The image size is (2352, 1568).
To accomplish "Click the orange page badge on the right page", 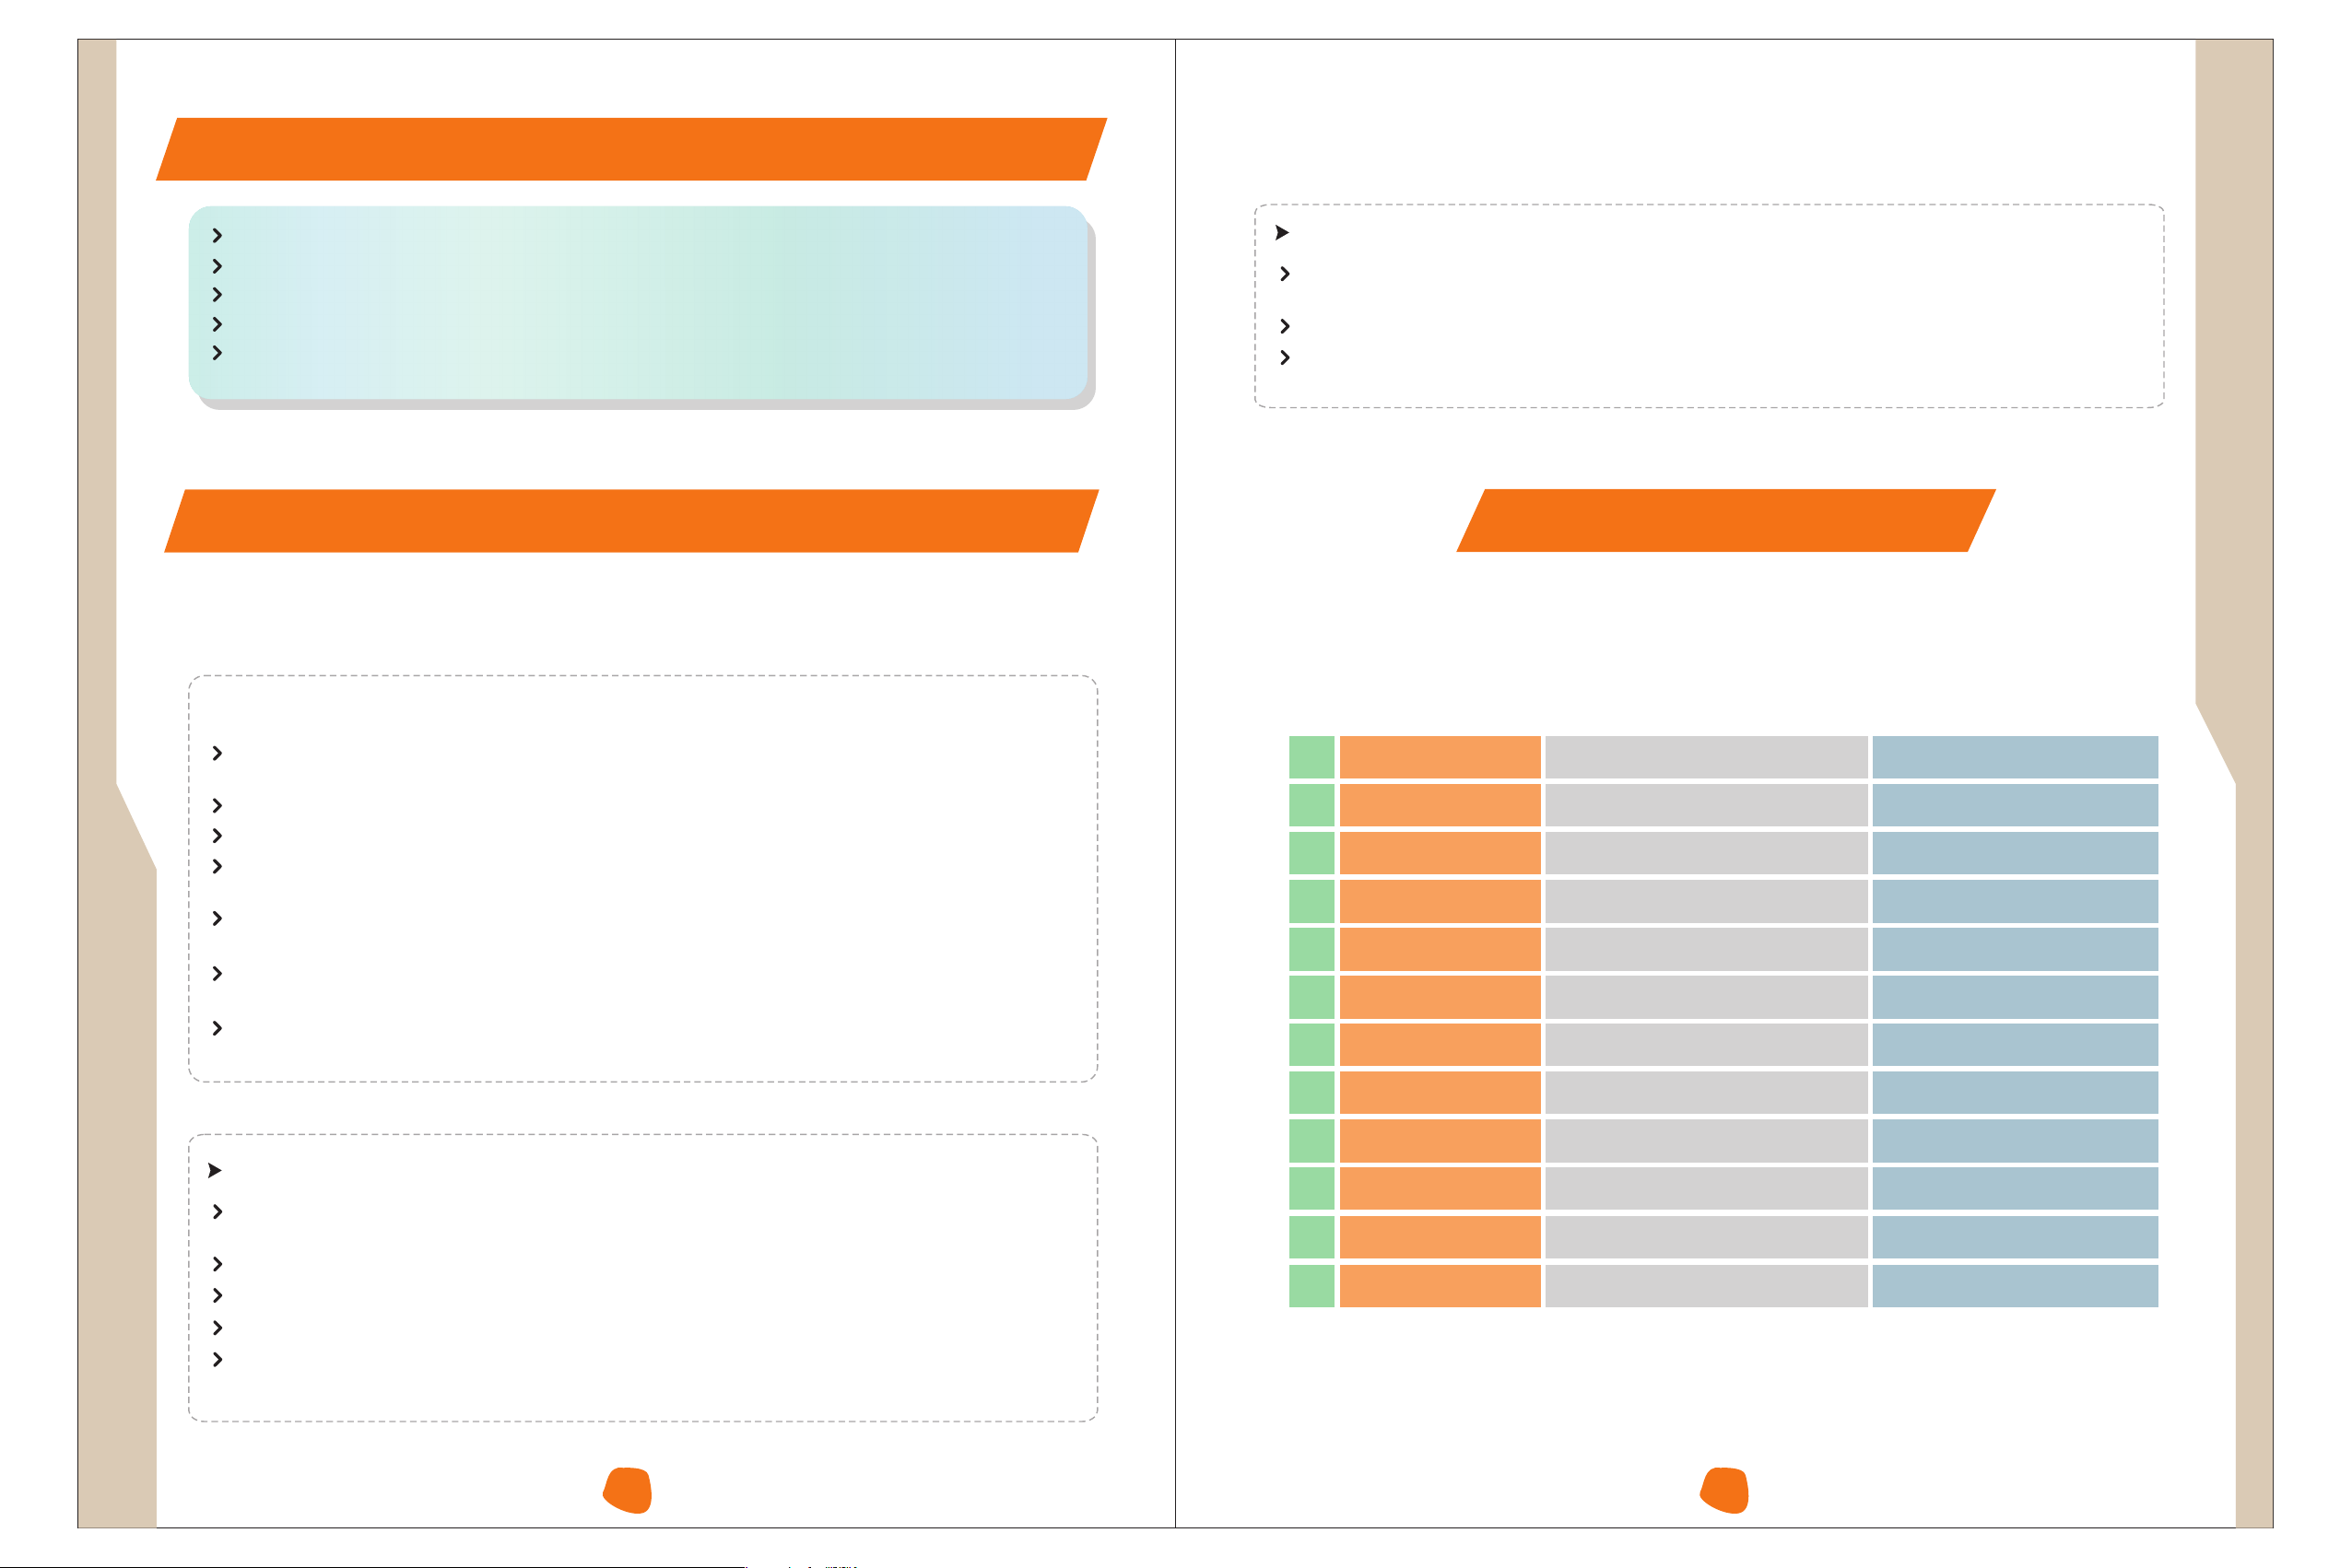I will tap(1723, 1490).
